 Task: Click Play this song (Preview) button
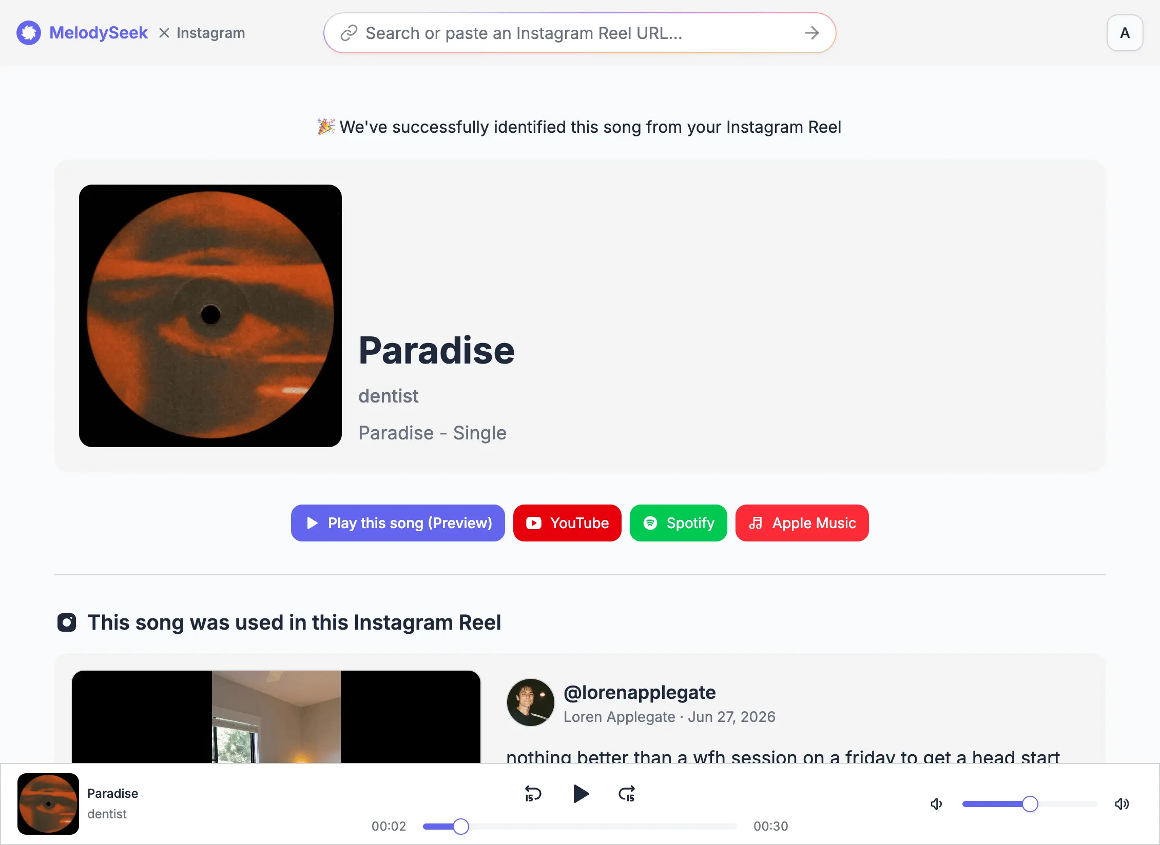point(398,523)
